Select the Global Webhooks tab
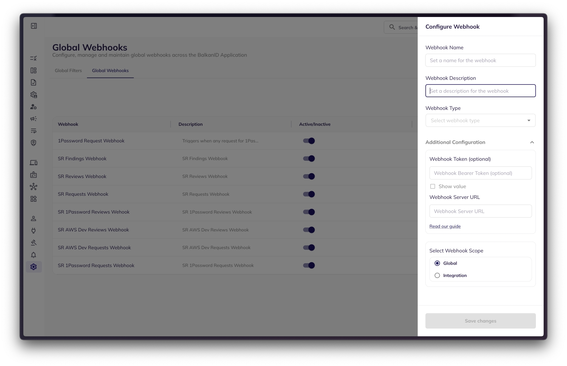The width and height of the screenshot is (567, 366). coord(110,71)
